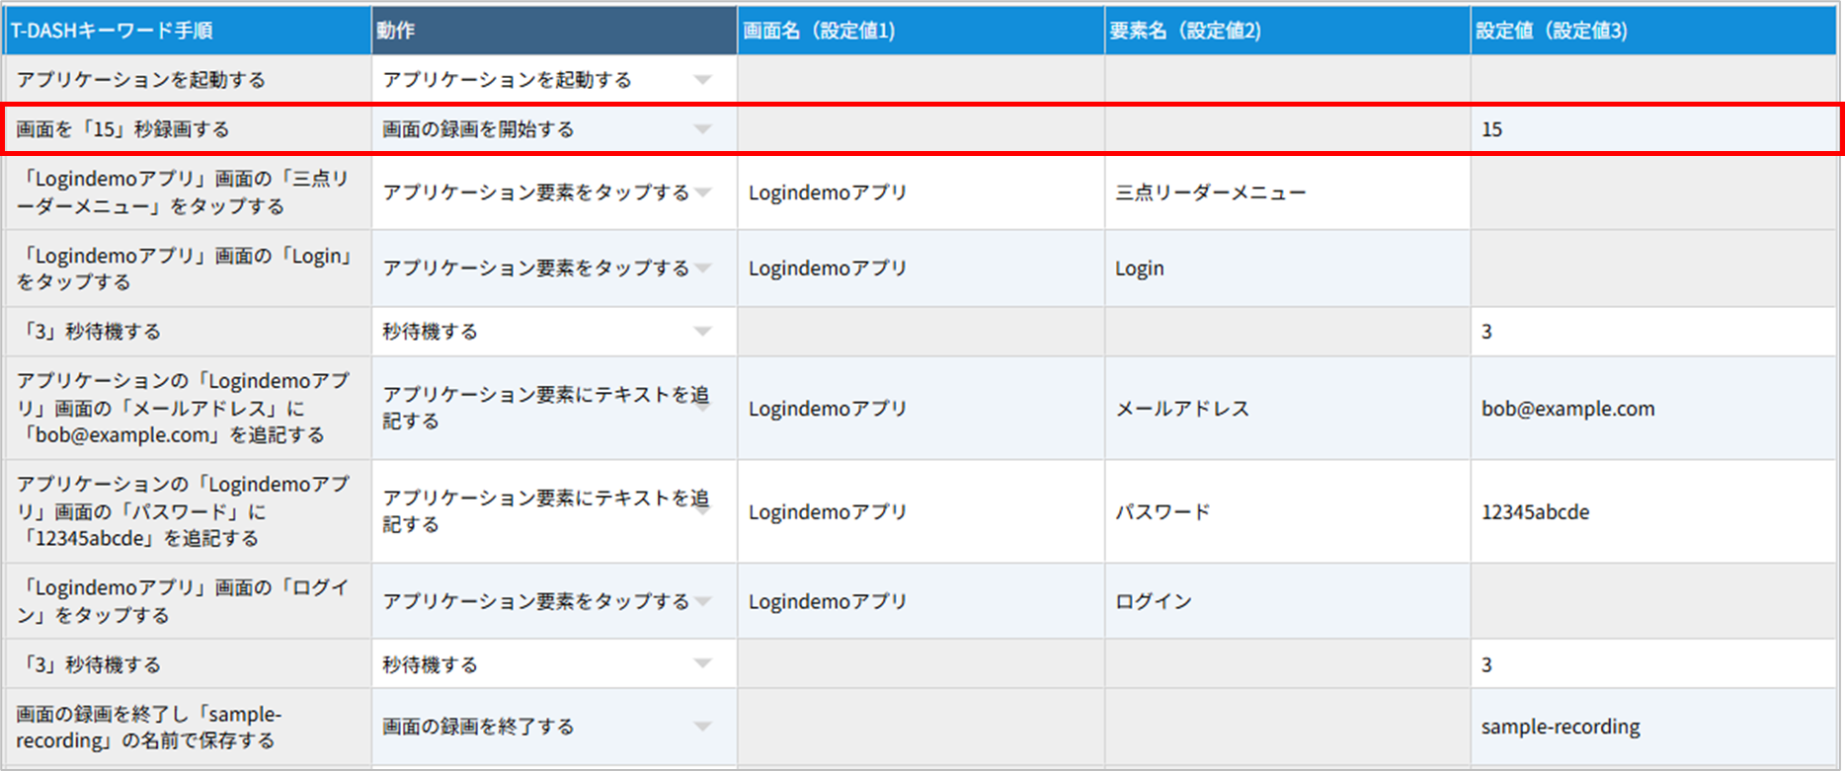Click the recording seconds value 15 cell

point(1652,129)
